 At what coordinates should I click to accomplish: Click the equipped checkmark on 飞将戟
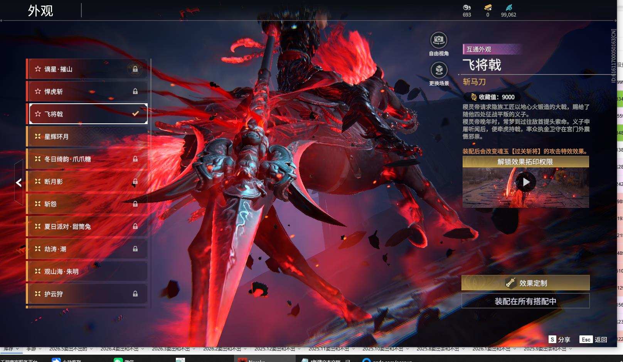pos(135,114)
